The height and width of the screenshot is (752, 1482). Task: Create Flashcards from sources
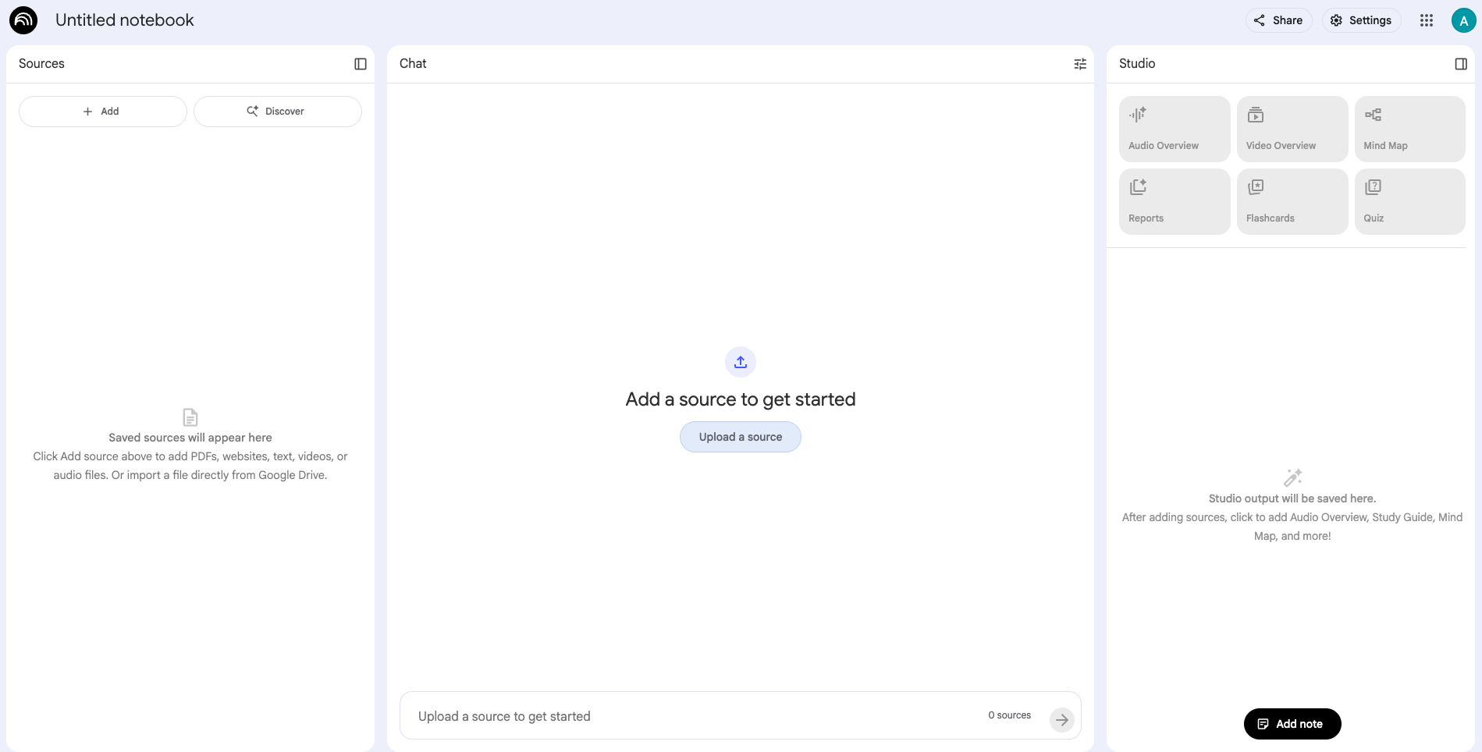pos(1292,201)
